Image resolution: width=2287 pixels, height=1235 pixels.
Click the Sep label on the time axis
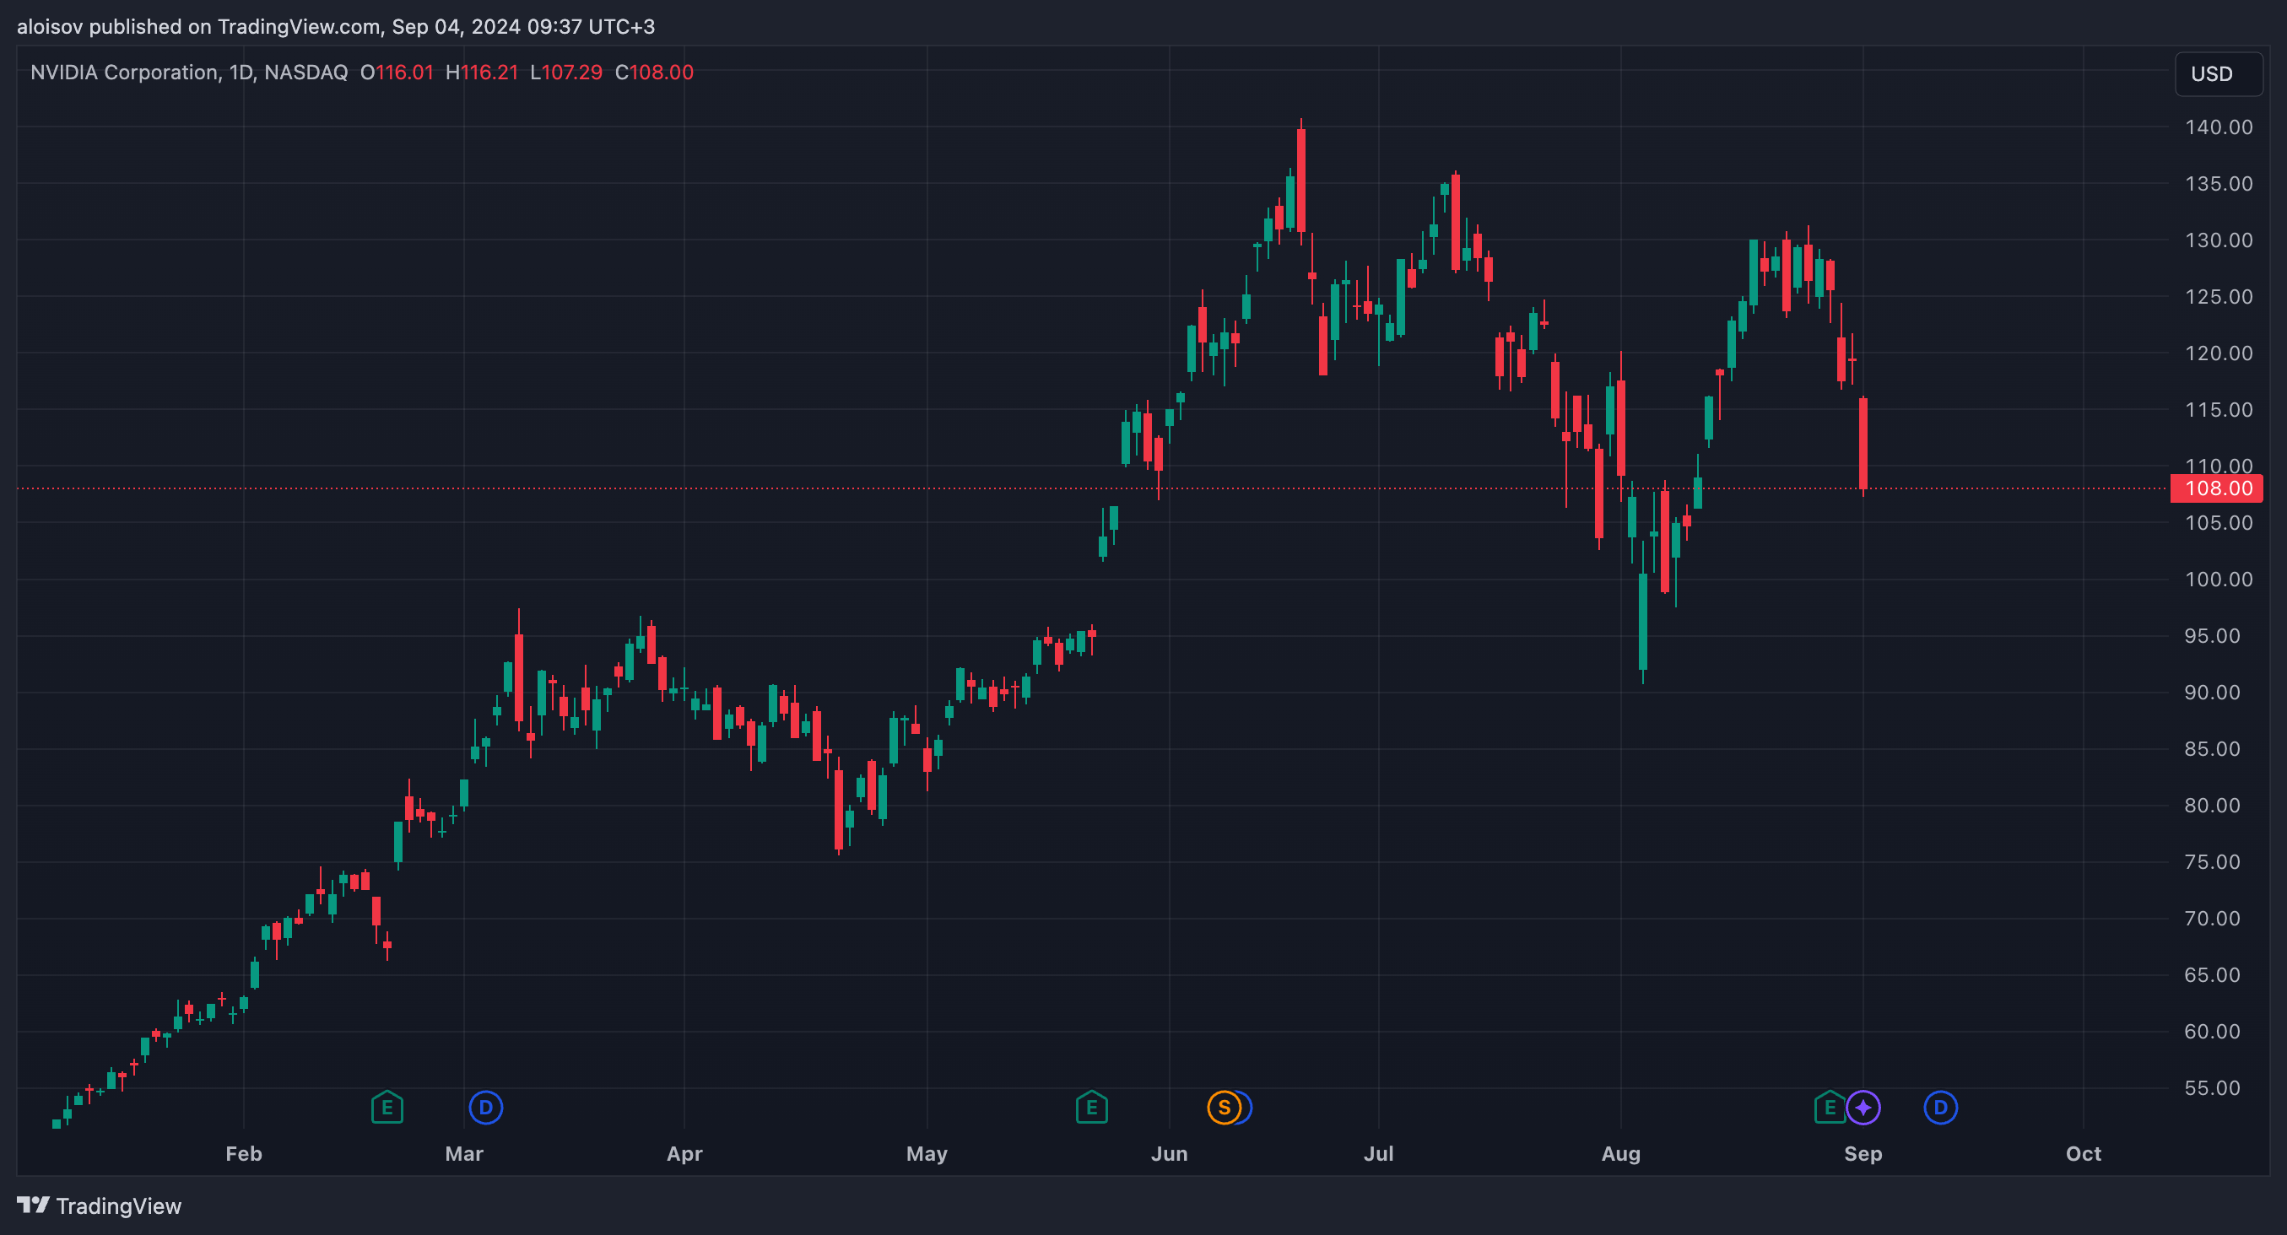(x=1863, y=1153)
